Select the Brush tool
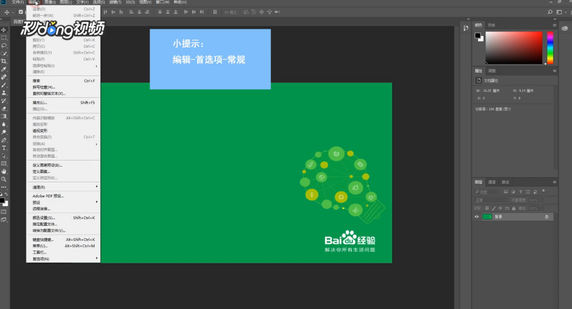Screen dimensions: 572x309 4,85
